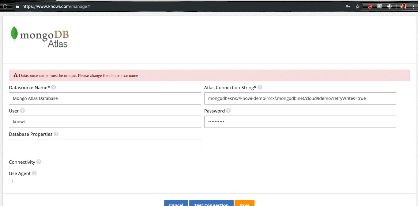This screenshot has height=206, width=418.
Task: Click the Cancel button
Action: (x=176, y=203)
